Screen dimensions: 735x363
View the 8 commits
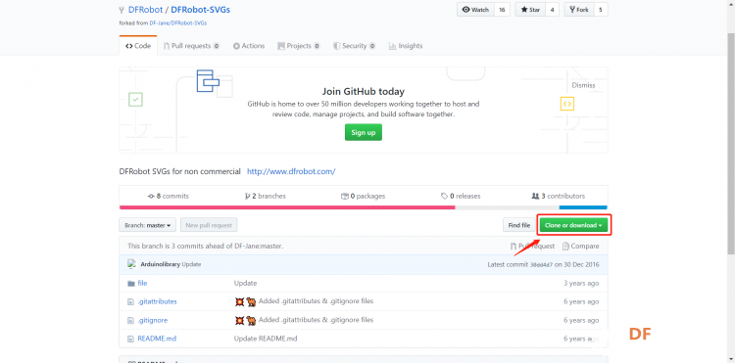click(169, 196)
